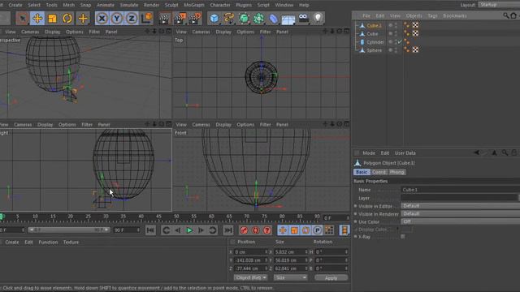This screenshot has width=520, height=292.
Task: Click the Record Active Objects button
Action: point(244,230)
